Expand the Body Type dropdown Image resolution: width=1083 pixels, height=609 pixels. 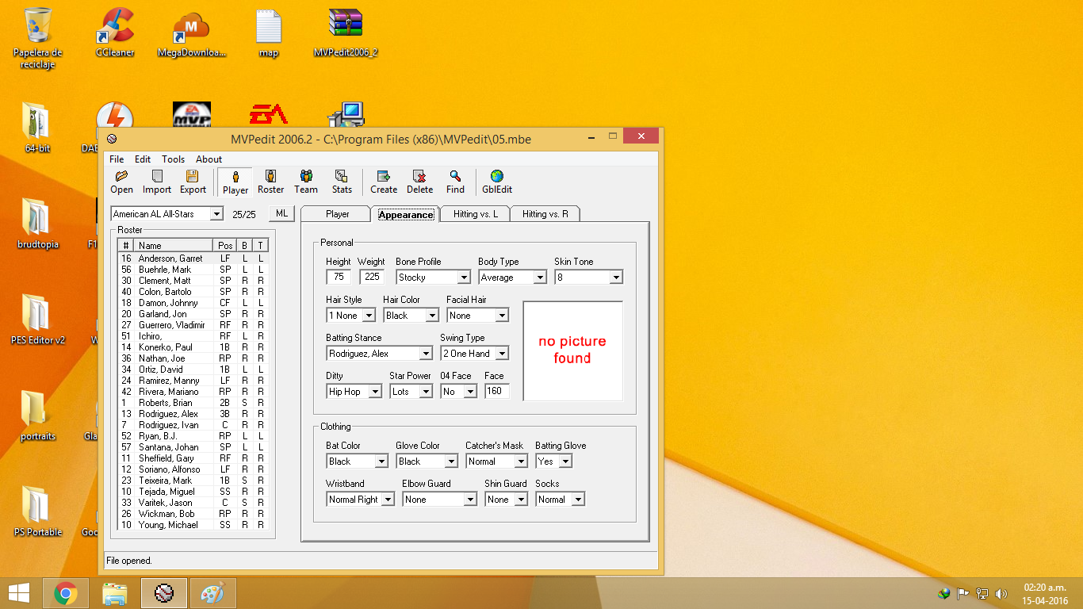540,278
